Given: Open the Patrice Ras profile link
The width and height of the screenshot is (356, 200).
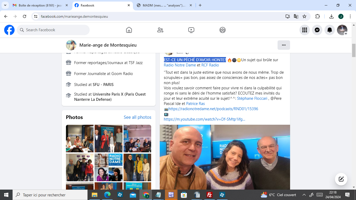Looking at the screenshot, I should coord(195,104).
